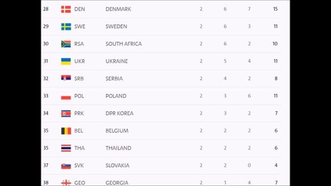Click the Thailand flag icon

point(66,148)
